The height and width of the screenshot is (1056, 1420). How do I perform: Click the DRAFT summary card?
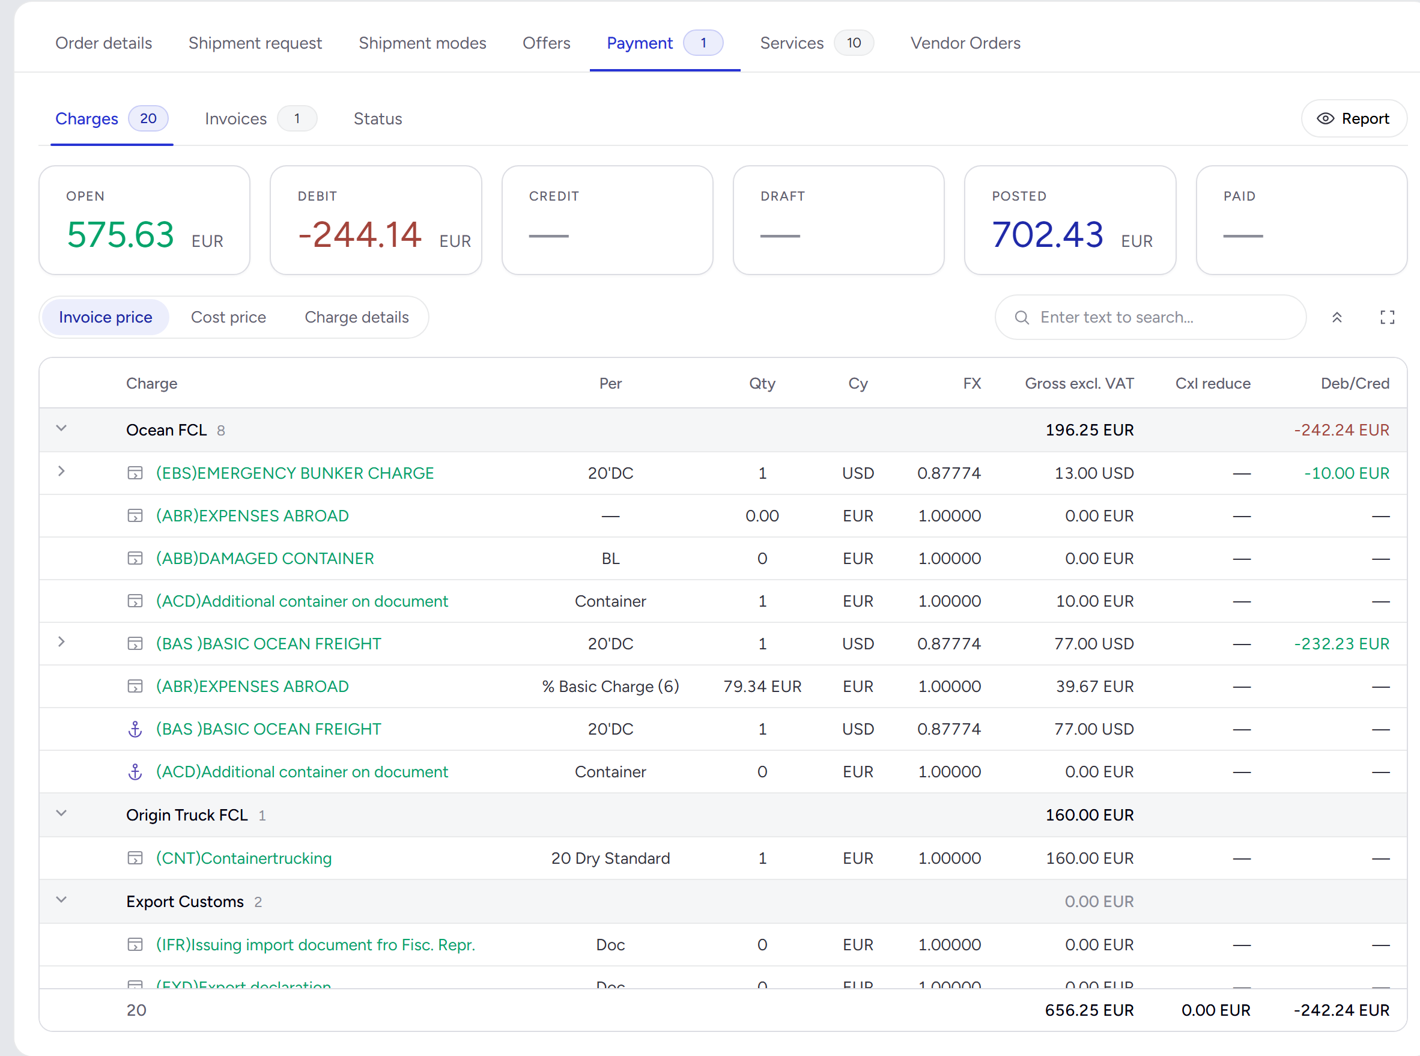pos(839,220)
